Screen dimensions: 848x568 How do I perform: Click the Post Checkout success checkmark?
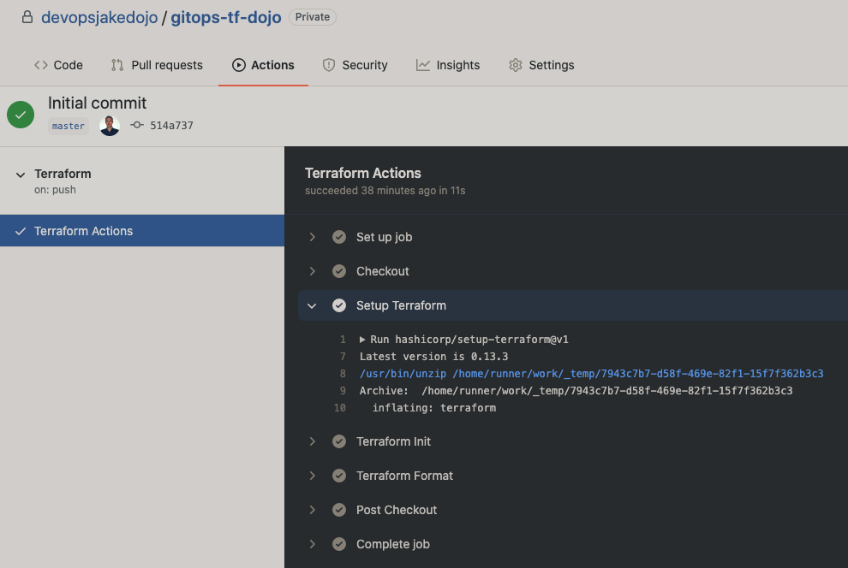point(339,510)
